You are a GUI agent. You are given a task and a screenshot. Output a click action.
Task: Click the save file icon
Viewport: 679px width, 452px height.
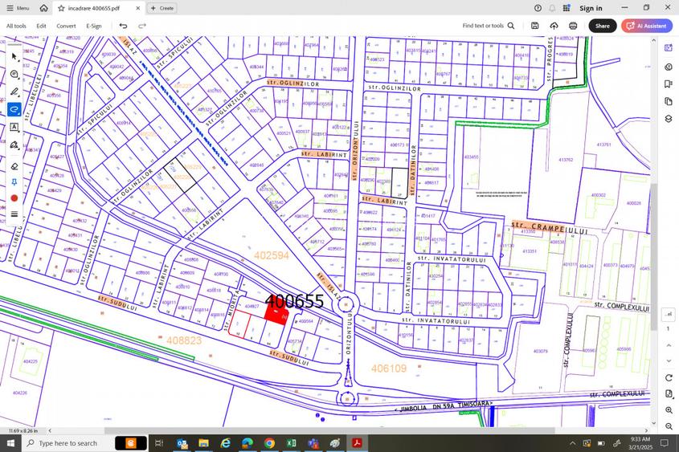(x=535, y=26)
